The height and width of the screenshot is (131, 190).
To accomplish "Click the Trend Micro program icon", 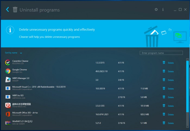I will 8,105.
